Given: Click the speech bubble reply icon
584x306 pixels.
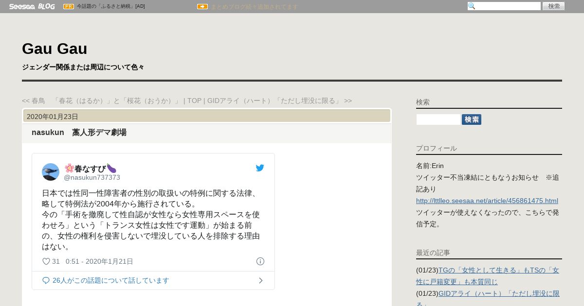Looking at the screenshot, I should tap(46, 280).
